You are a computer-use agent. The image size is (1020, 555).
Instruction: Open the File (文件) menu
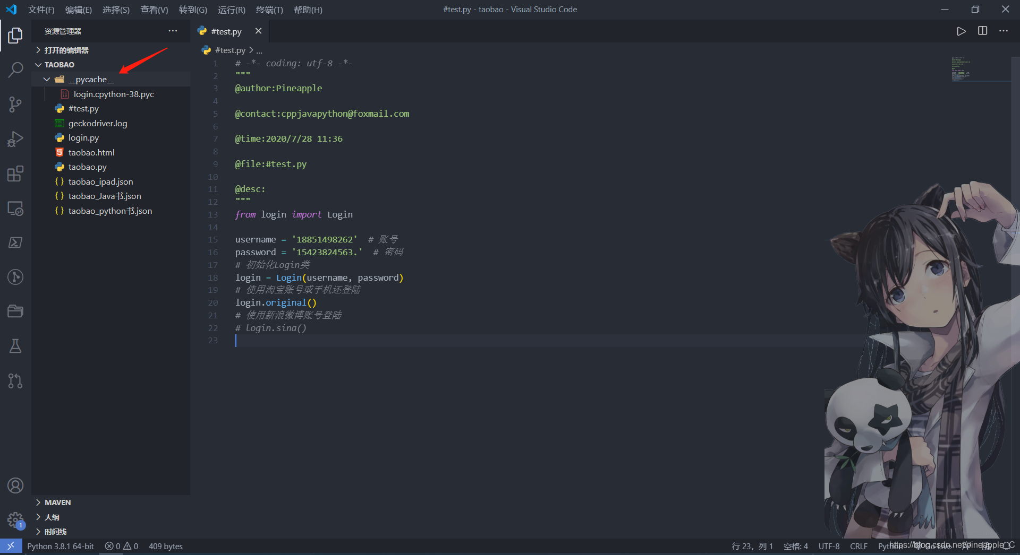[x=41, y=10]
